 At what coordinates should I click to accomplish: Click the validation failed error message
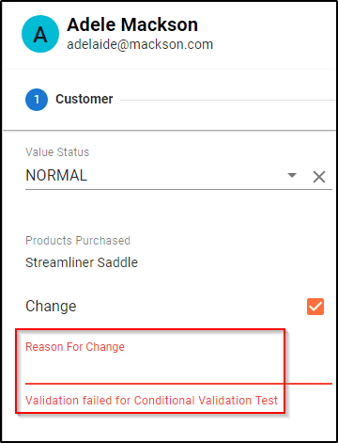(x=151, y=401)
